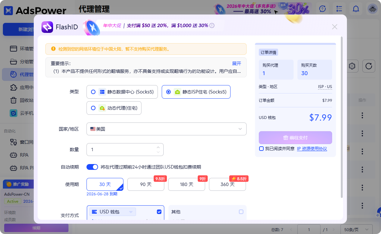The height and width of the screenshot is (234, 381).
Task: Open the task list icon in header
Action: (x=339, y=9)
